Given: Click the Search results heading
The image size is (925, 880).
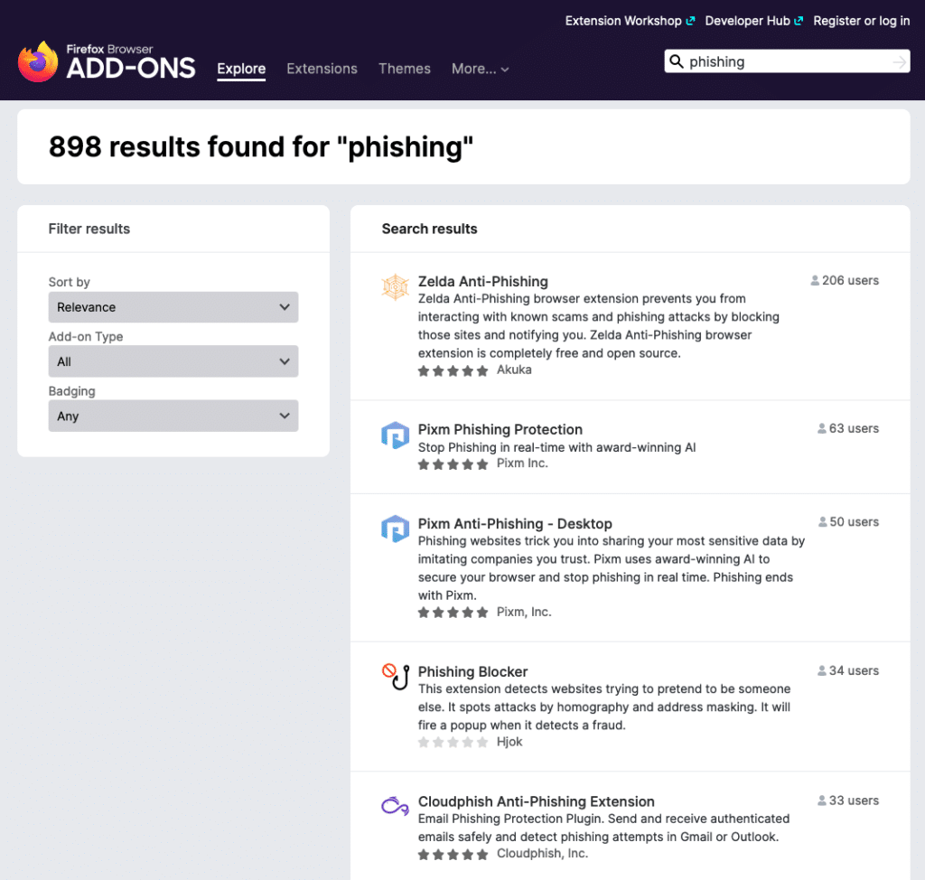Looking at the screenshot, I should coord(429,229).
